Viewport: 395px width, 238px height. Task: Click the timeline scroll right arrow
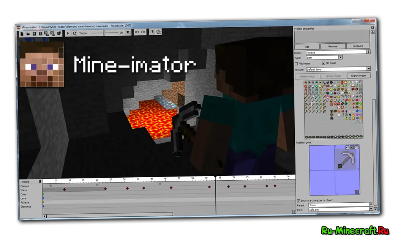294,212
